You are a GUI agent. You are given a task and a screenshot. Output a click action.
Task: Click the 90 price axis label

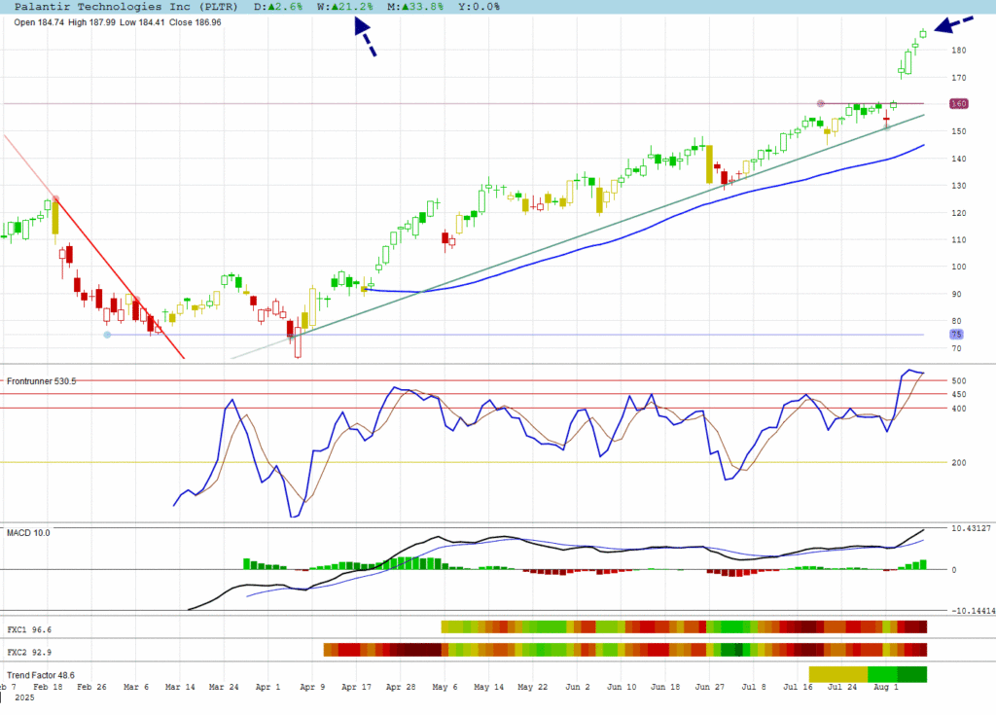pyautogui.click(x=956, y=294)
